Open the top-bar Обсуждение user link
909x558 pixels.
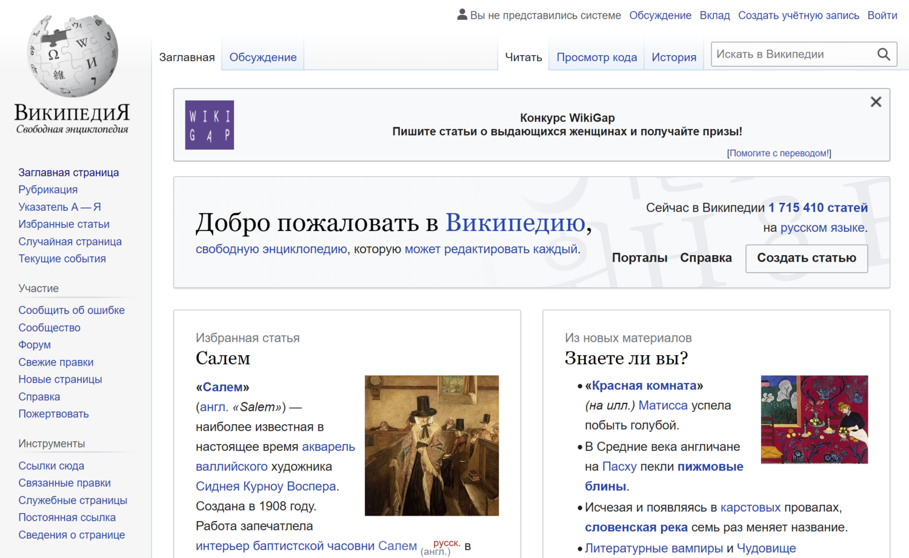pos(660,15)
